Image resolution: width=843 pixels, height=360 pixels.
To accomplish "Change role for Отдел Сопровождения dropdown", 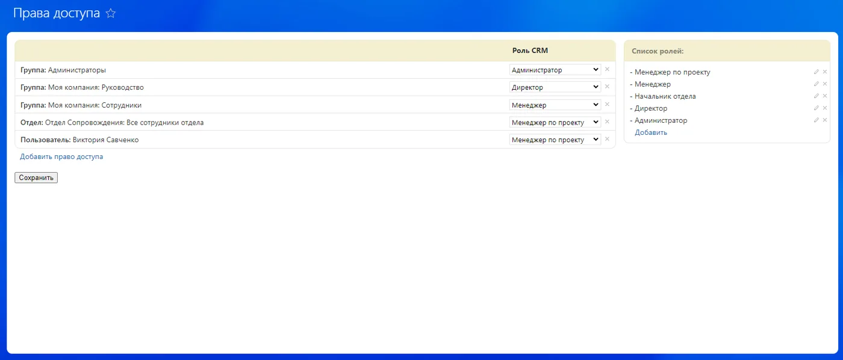I will [x=555, y=122].
